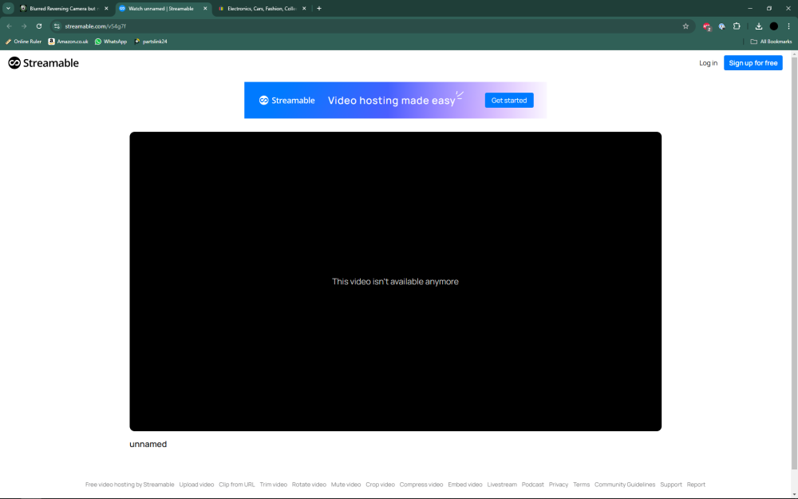Open the blue extension icon in toolbar

pos(721,26)
